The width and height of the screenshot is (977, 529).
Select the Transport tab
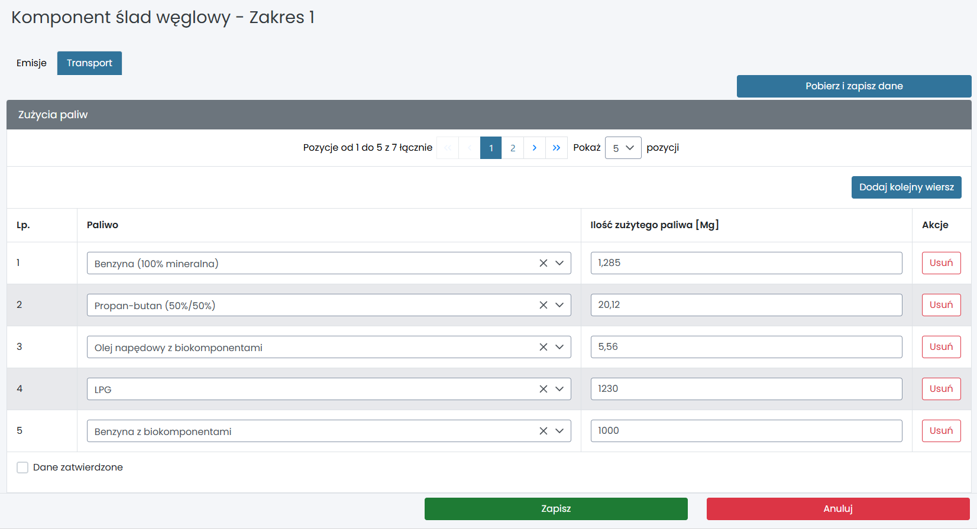point(89,63)
